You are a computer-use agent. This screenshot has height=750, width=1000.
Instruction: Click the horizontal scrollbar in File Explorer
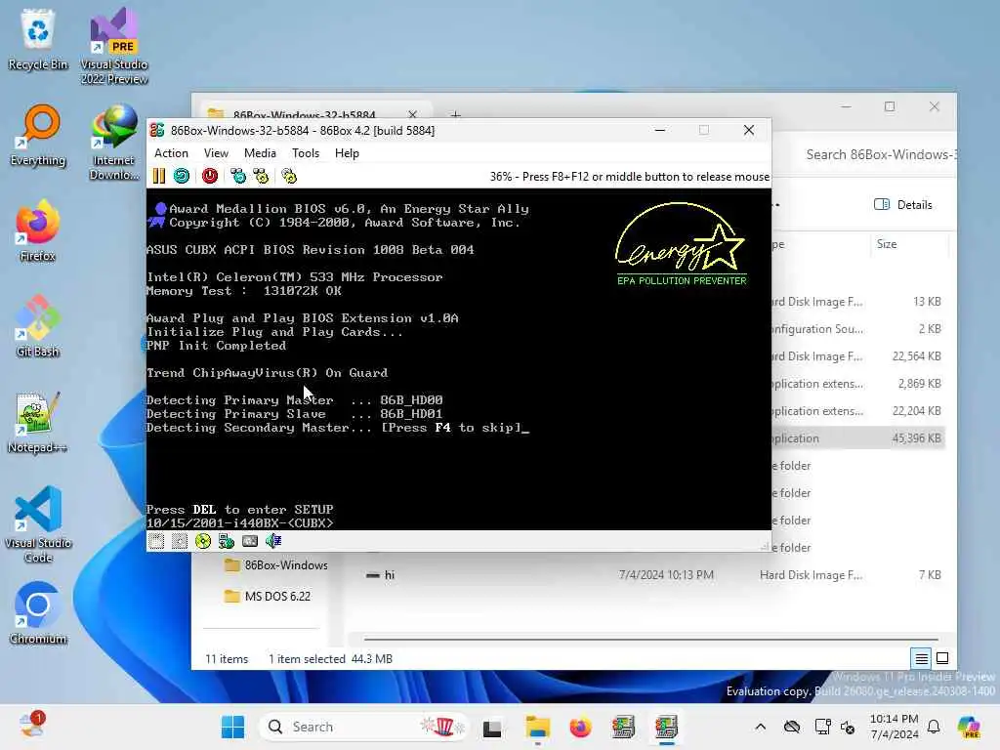click(650, 639)
